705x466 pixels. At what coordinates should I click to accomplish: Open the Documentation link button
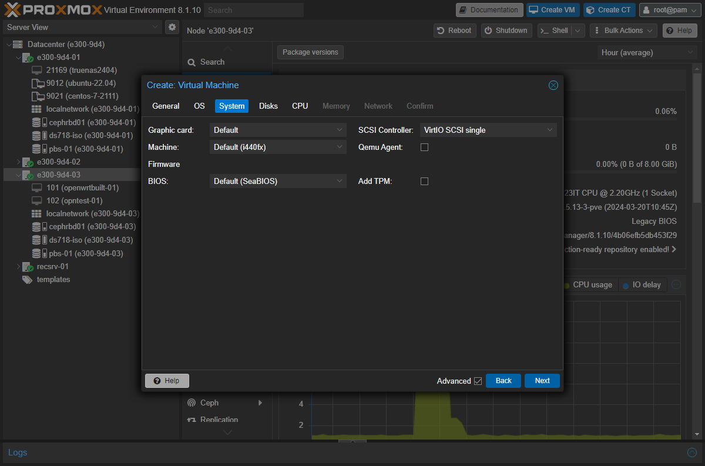[489, 10]
